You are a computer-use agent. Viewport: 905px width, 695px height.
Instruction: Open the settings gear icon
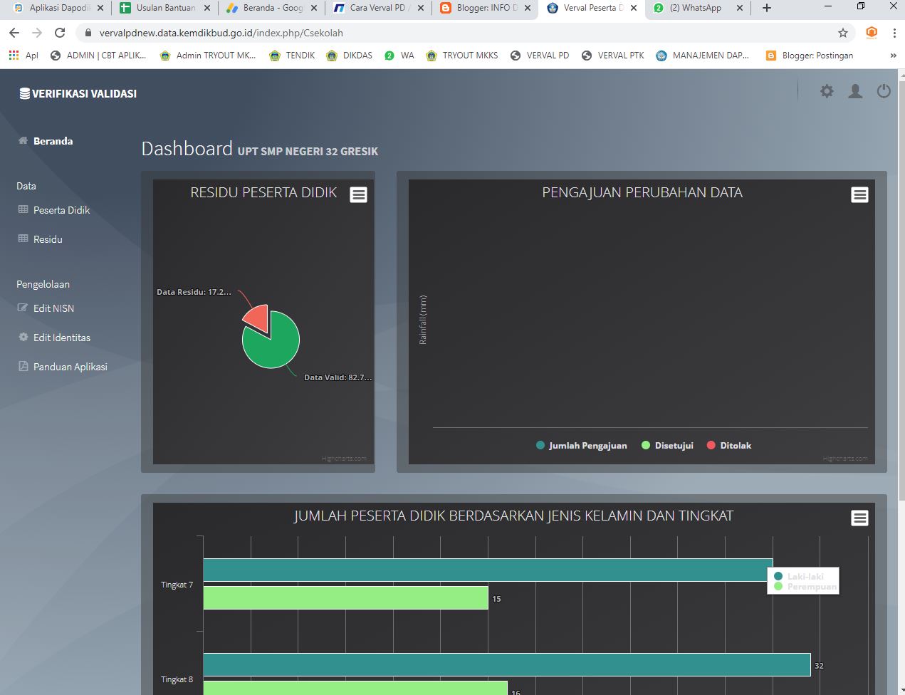coord(826,91)
